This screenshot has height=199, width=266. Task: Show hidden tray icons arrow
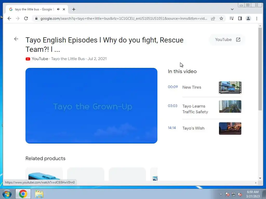pos(221,194)
